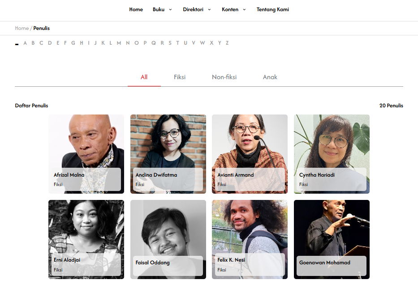Screen dimensions: 418x284
Task: Show the Anak category tab
Action: tap(270, 77)
